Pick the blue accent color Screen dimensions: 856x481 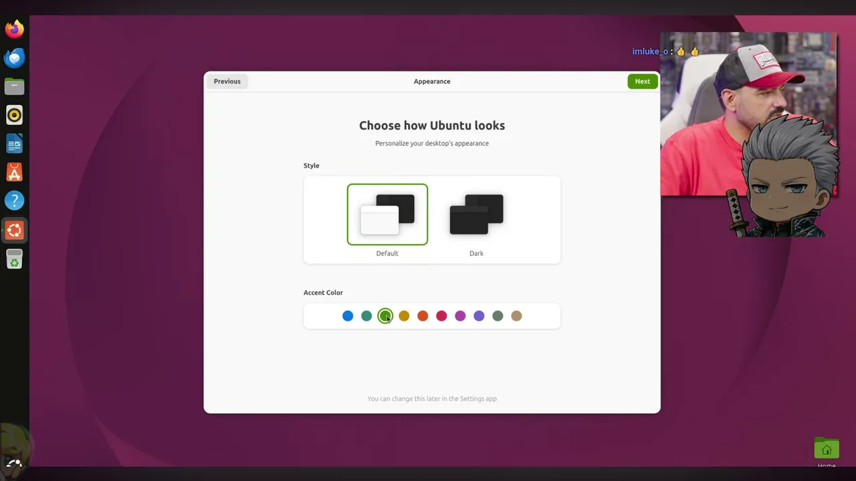(x=348, y=316)
